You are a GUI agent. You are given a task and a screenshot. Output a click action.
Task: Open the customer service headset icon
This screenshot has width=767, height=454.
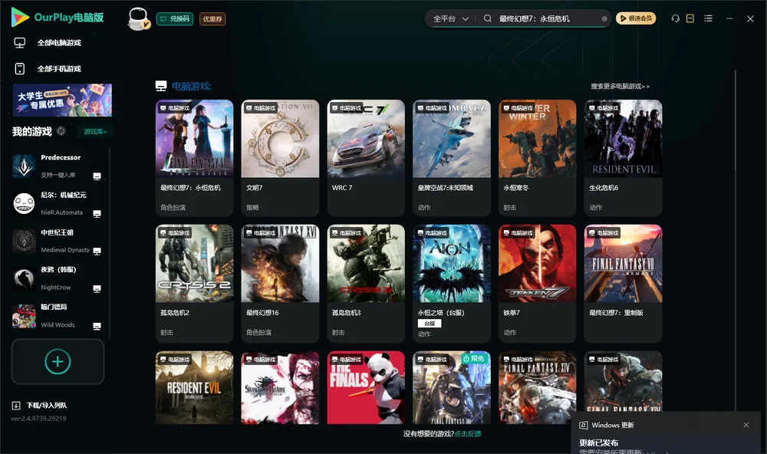[676, 18]
